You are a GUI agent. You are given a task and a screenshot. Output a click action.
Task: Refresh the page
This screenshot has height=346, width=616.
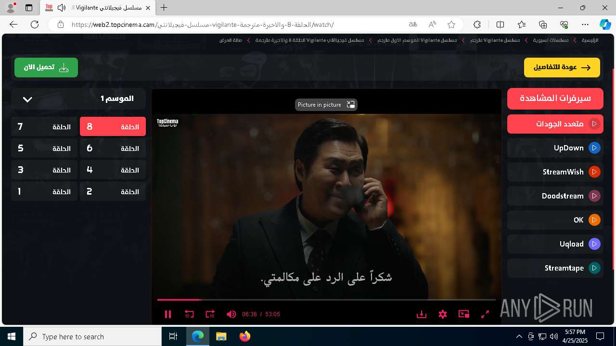(35, 25)
